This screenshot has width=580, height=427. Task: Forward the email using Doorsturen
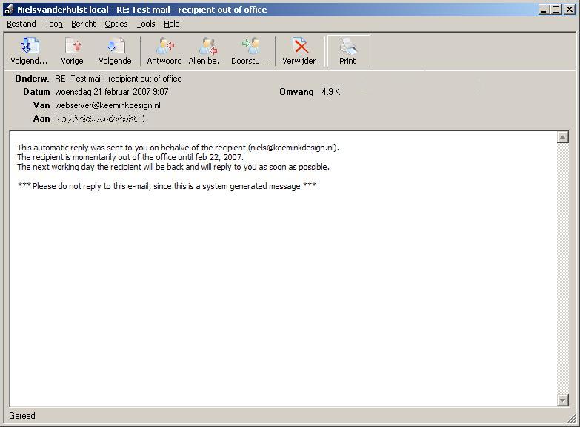[x=250, y=51]
